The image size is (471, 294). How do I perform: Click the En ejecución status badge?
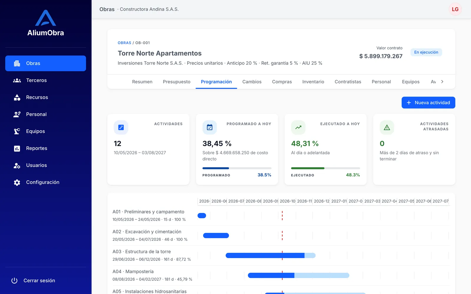coord(426,52)
